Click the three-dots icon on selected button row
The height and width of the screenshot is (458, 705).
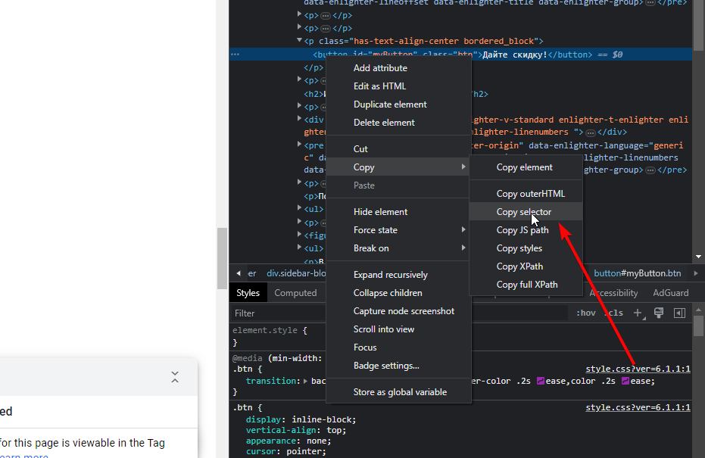tap(235, 55)
